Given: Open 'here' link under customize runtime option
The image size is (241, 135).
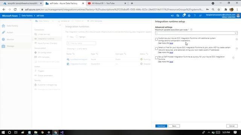Looking at the screenshot, I should point(171,43).
